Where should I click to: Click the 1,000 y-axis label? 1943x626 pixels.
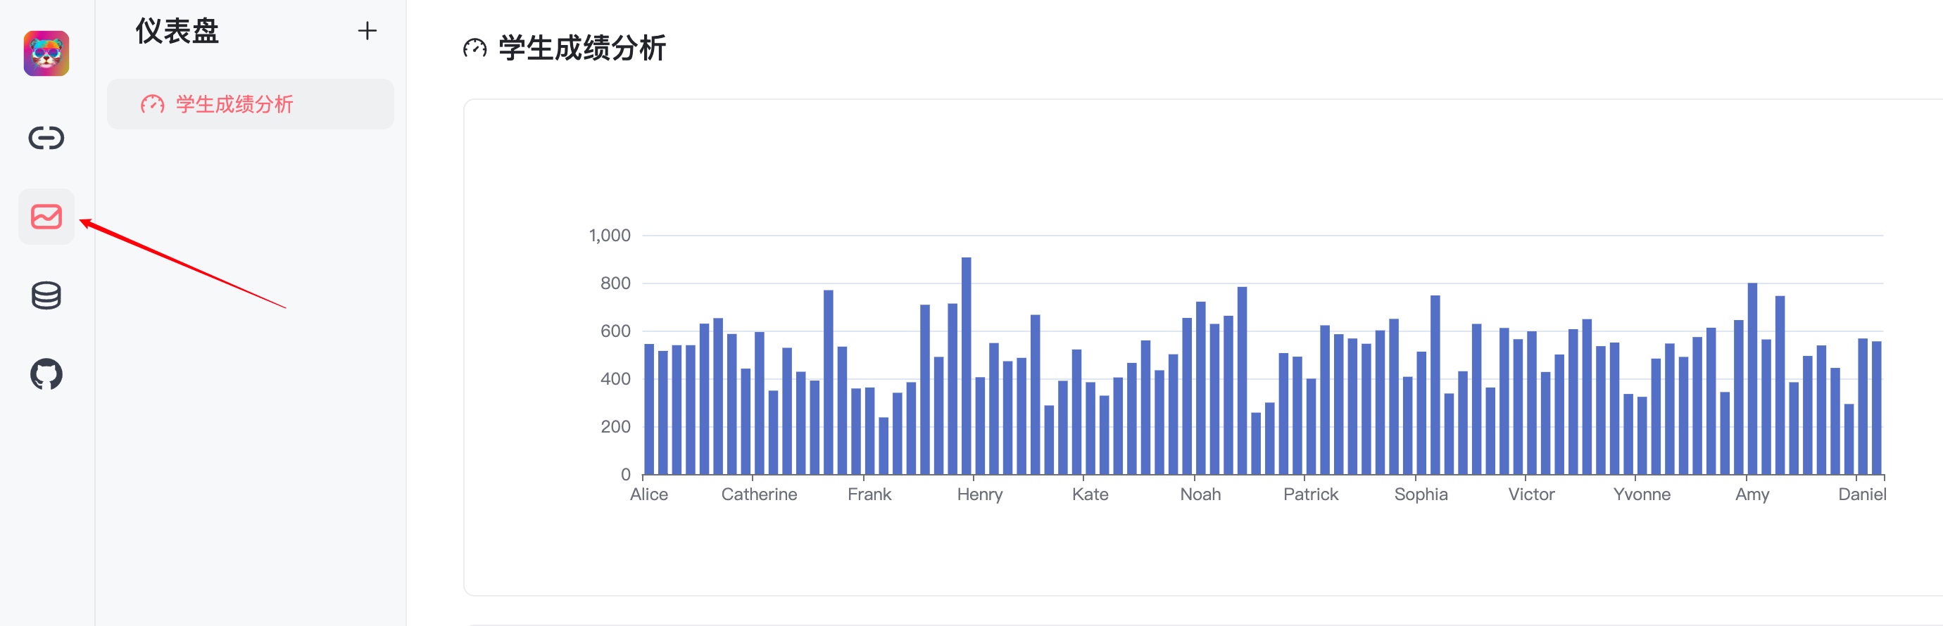610,236
